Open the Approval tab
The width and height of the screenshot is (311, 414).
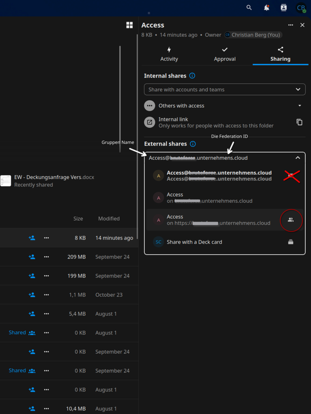point(225,54)
